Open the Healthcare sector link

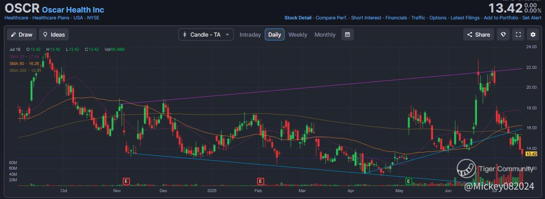pyautogui.click(x=16, y=18)
